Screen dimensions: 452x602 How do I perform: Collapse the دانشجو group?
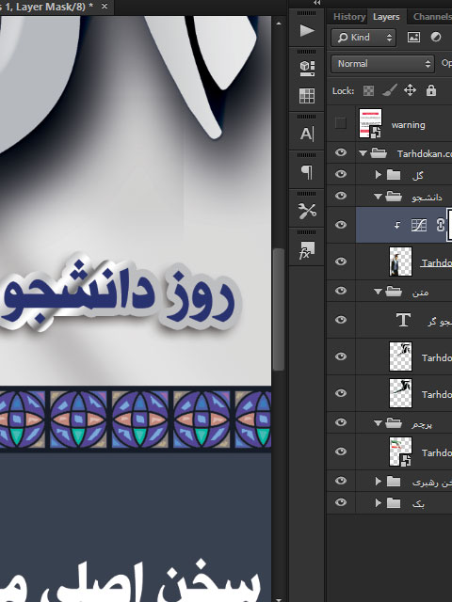click(379, 197)
